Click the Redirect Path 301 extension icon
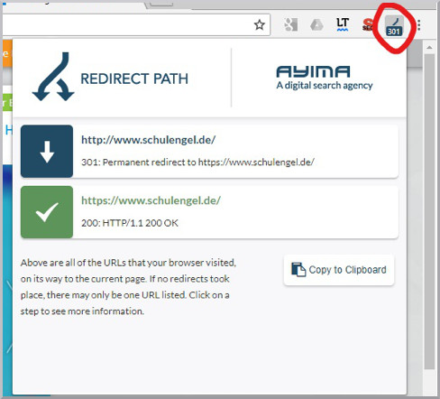 tap(394, 26)
